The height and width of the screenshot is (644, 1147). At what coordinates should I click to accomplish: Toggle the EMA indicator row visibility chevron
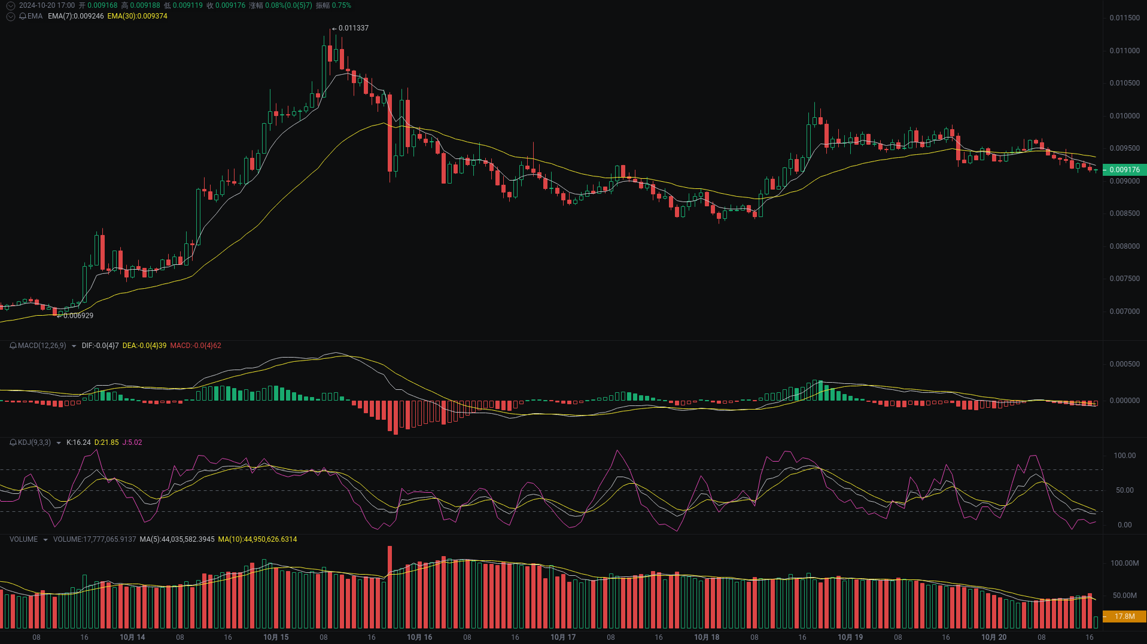pos(10,17)
